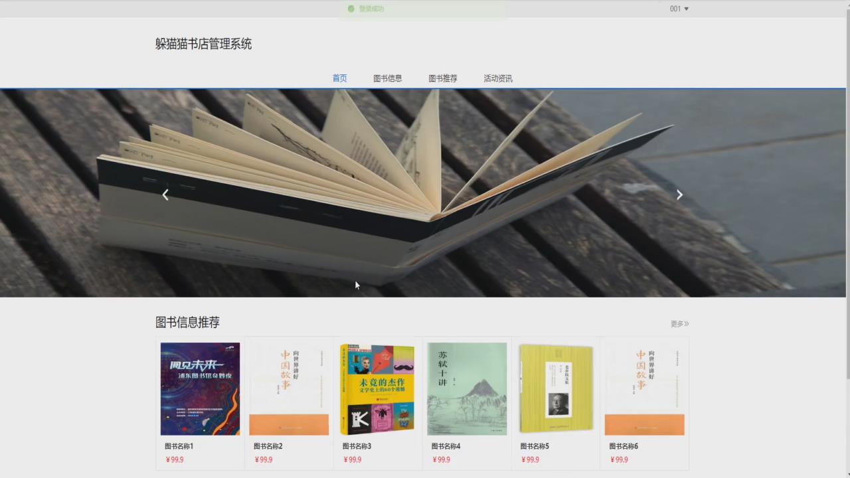Viewport: 850px width, 478px height.
Task: Click the 未竟的杰作 book cover
Action: pyautogui.click(x=378, y=388)
